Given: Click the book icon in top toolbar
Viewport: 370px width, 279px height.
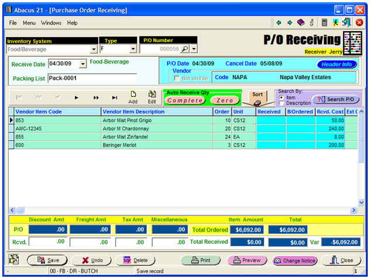Looking at the screenshot, I should [x=301, y=23].
